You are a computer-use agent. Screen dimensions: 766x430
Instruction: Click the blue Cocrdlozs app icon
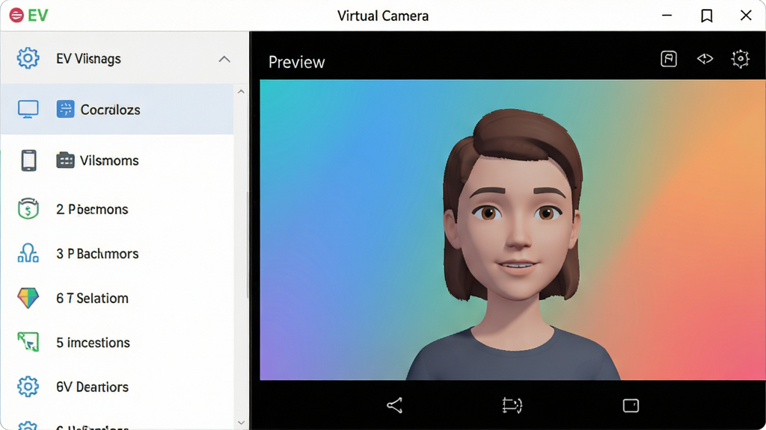click(66, 109)
